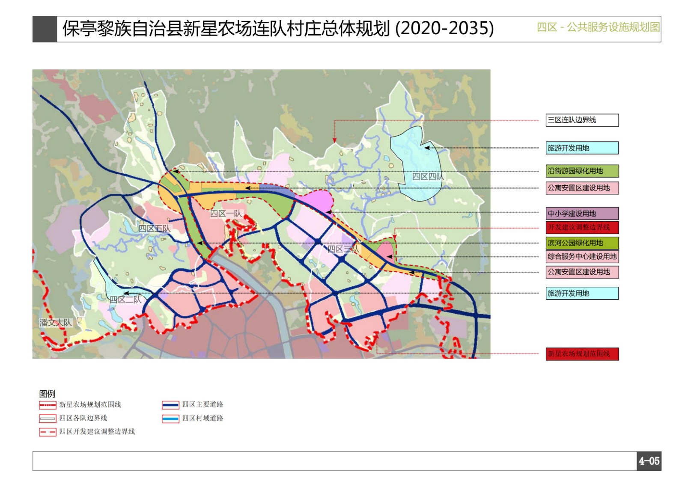This screenshot has width=685, height=484.
Task: Click the 四区五队 map label
Action: click(155, 229)
